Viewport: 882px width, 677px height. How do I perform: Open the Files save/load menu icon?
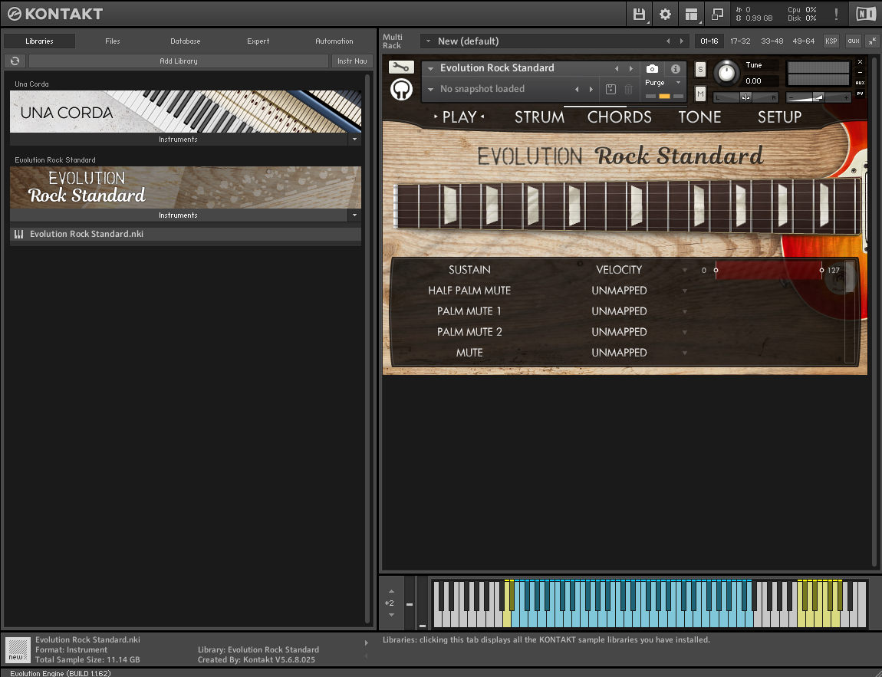click(x=639, y=14)
